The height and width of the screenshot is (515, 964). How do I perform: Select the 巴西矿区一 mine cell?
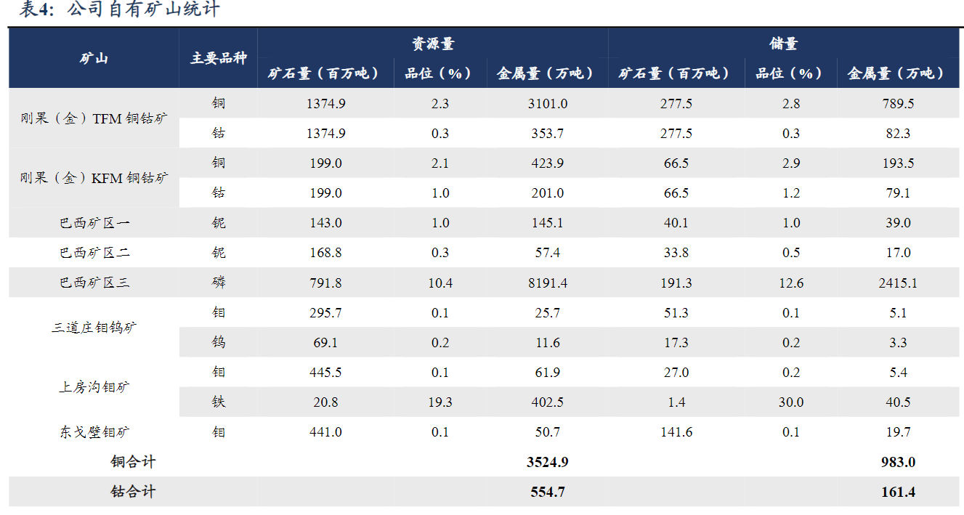pyautogui.click(x=94, y=223)
